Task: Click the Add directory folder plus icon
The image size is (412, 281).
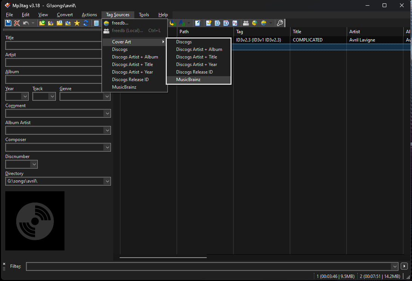Action: pyautogui.click(x=51, y=23)
